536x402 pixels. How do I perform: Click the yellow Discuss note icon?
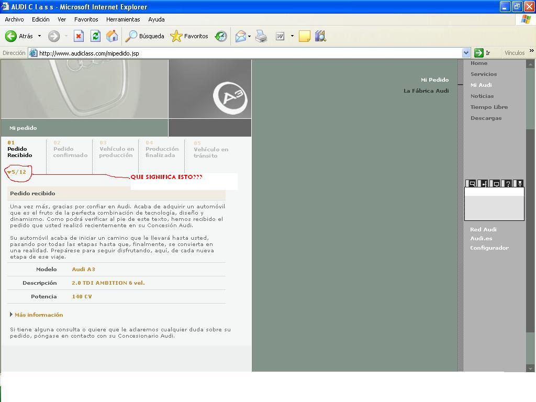click(304, 36)
